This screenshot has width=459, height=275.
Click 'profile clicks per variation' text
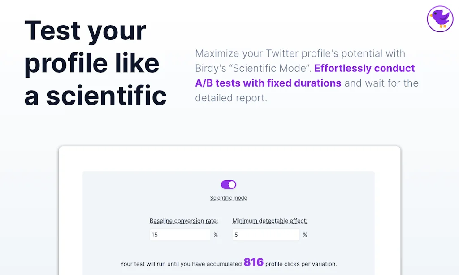point(301,264)
